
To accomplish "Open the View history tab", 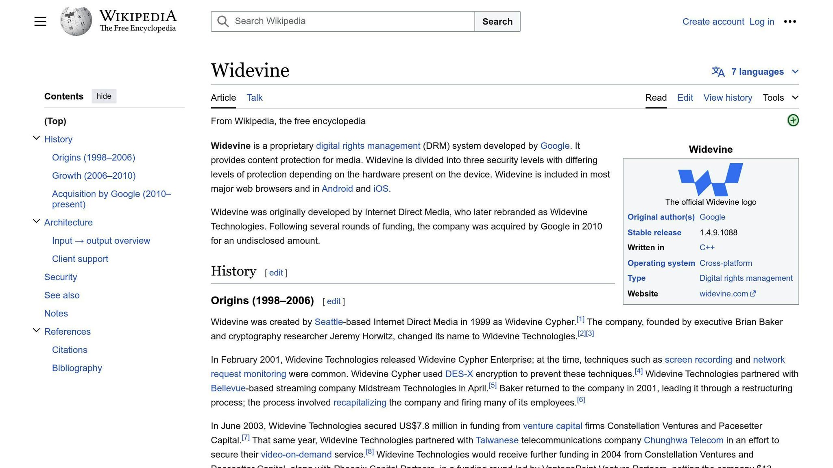I will click(x=728, y=98).
